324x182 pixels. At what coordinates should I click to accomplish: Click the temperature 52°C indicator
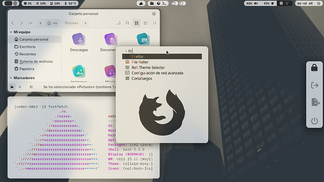[70, 3]
